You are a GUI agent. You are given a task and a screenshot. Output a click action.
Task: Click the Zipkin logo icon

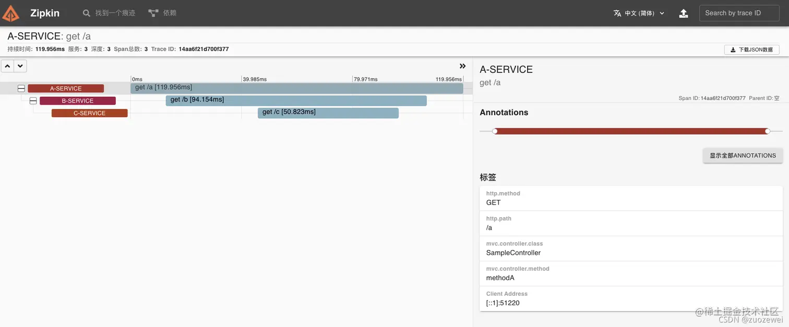tap(11, 13)
